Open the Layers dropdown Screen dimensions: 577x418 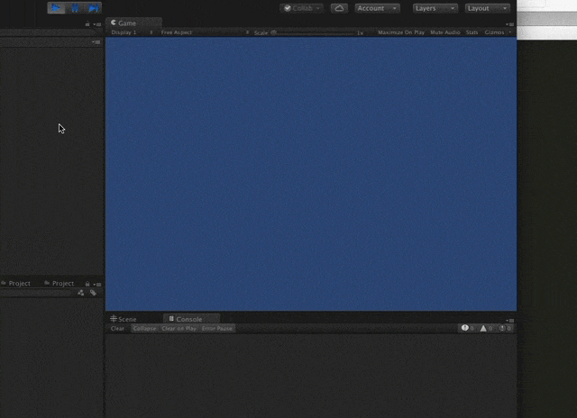[x=435, y=8]
